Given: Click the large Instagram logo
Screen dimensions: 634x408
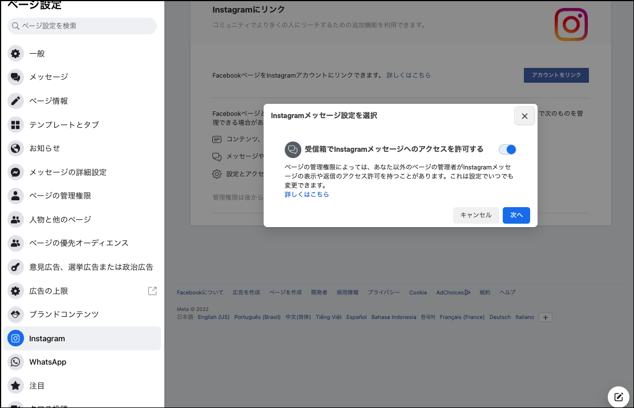Looking at the screenshot, I should [x=571, y=25].
